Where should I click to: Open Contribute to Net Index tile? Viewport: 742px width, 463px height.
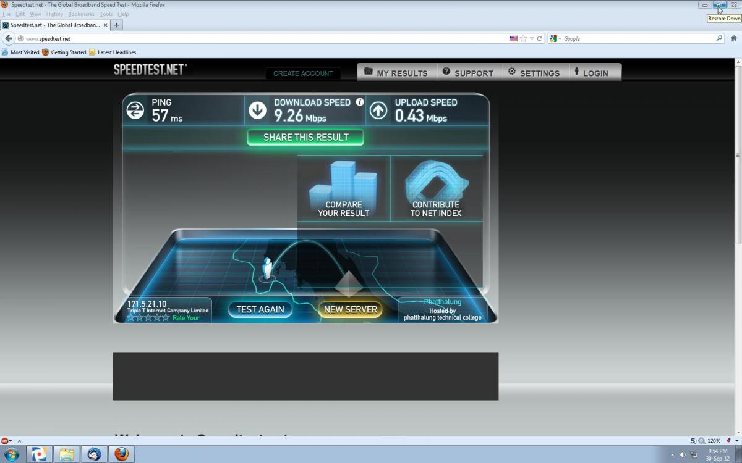tap(437, 188)
